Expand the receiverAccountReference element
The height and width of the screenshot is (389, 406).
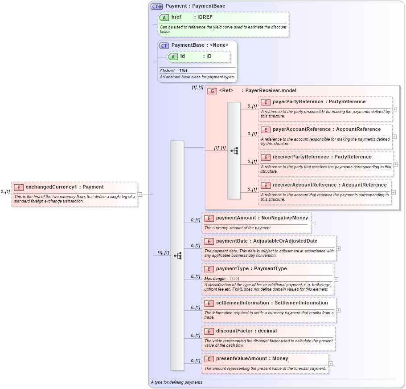394,192
